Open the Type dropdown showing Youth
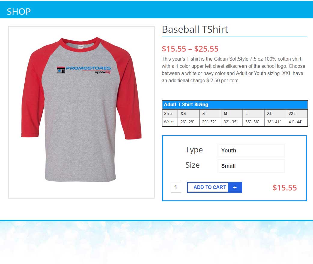The height and width of the screenshot is (264, 313). (x=251, y=151)
